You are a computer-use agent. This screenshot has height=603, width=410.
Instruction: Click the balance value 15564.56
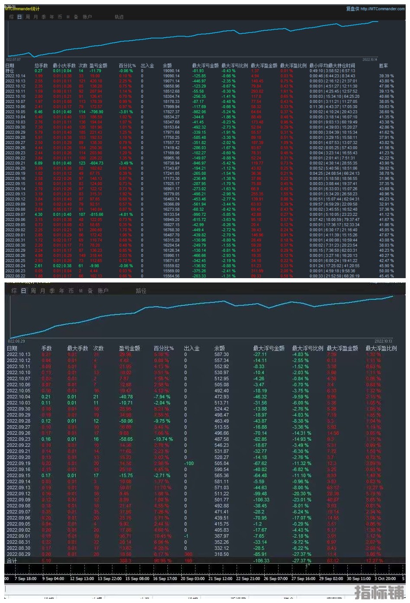[171, 276]
